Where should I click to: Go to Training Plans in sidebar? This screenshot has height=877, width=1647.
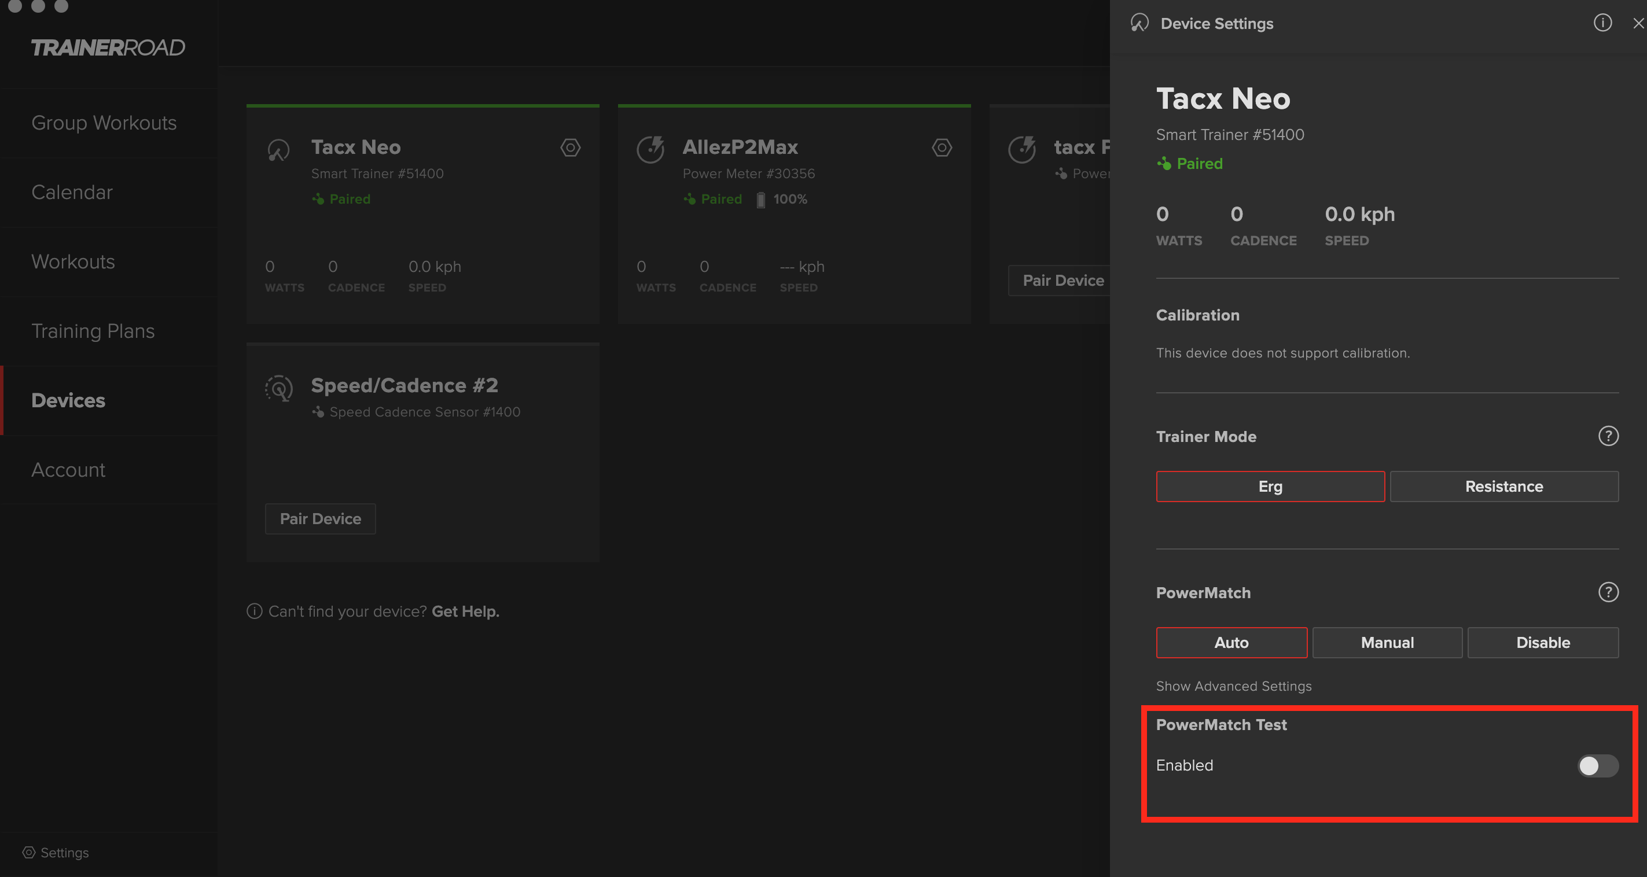(93, 331)
